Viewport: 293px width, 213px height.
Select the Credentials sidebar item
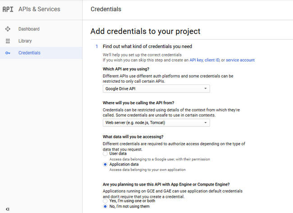click(41, 53)
